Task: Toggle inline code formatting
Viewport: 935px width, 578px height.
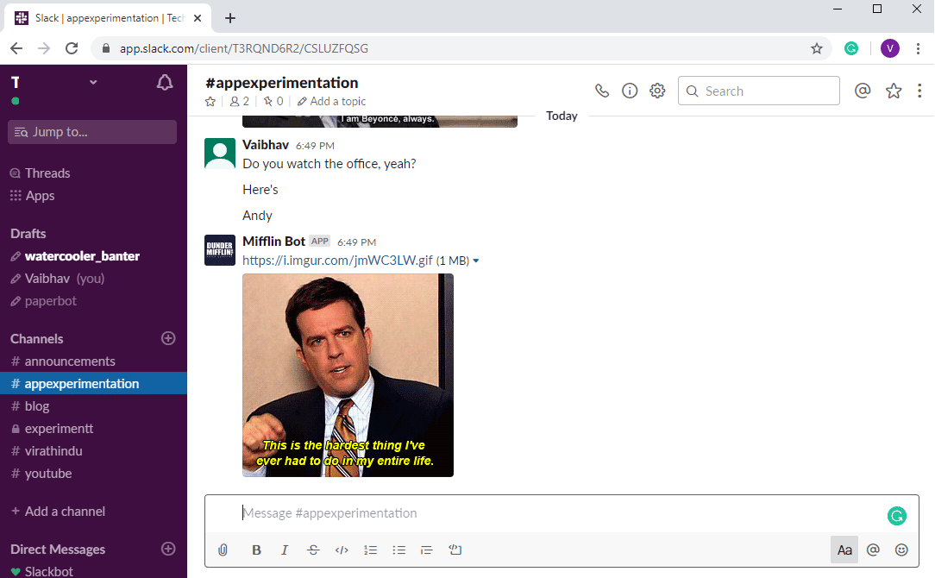Action: (342, 550)
